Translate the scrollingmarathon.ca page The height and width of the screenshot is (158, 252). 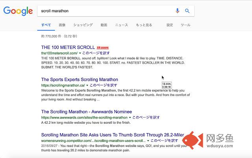point(103,85)
